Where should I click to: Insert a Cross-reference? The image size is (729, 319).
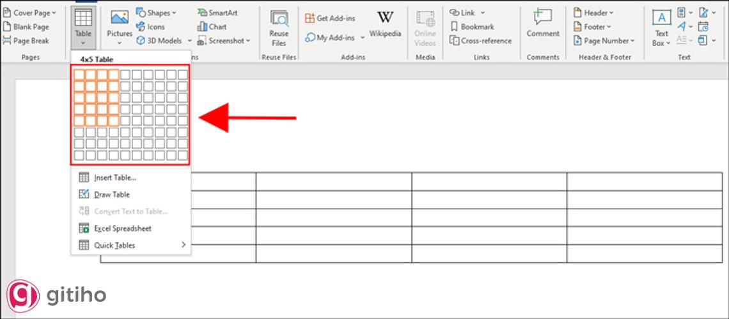480,41
